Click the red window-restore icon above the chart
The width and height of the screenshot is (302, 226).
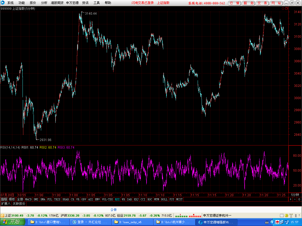click(x=286, y=8)
